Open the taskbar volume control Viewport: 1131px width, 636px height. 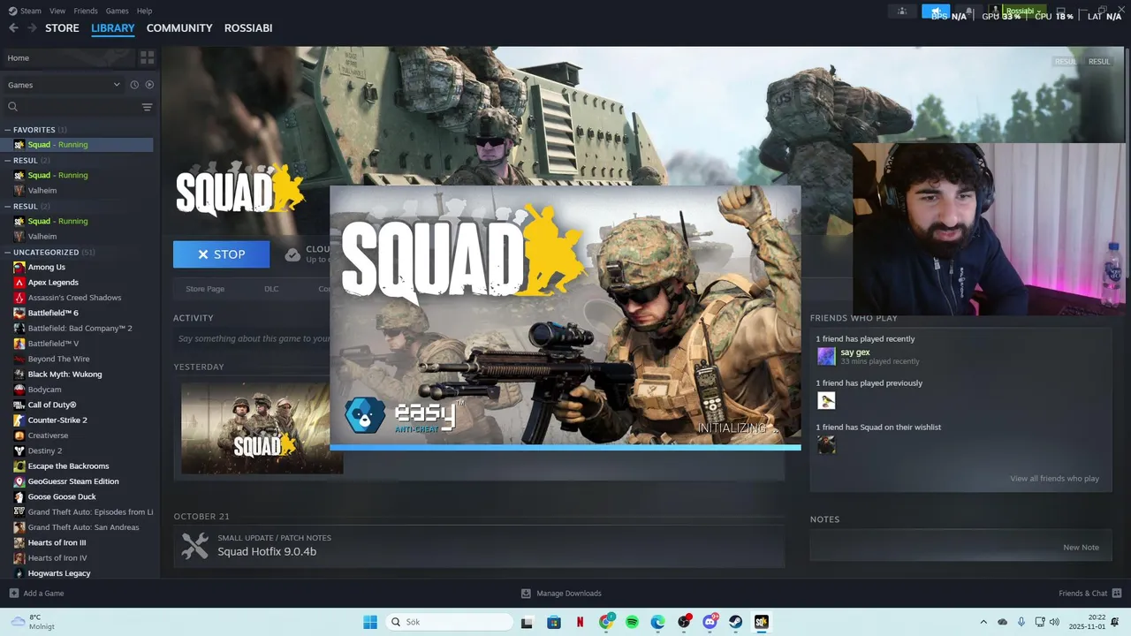click(x=1054, y=622)
